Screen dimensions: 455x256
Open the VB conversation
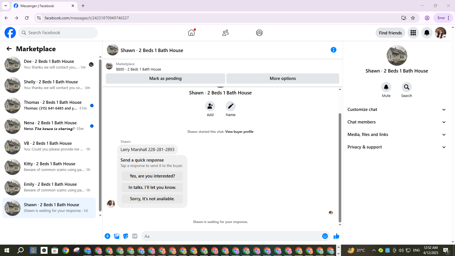coord(49,146)
